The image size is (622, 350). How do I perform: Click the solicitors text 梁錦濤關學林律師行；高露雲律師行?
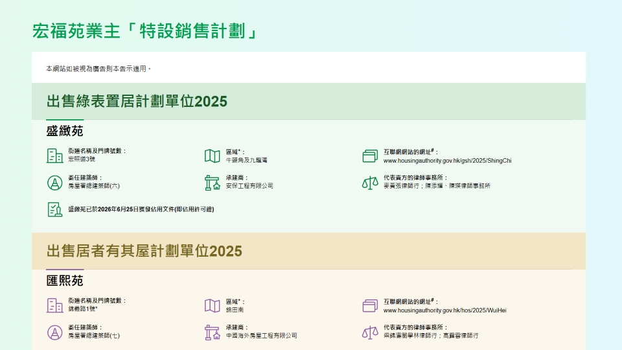tap(431, 335)
